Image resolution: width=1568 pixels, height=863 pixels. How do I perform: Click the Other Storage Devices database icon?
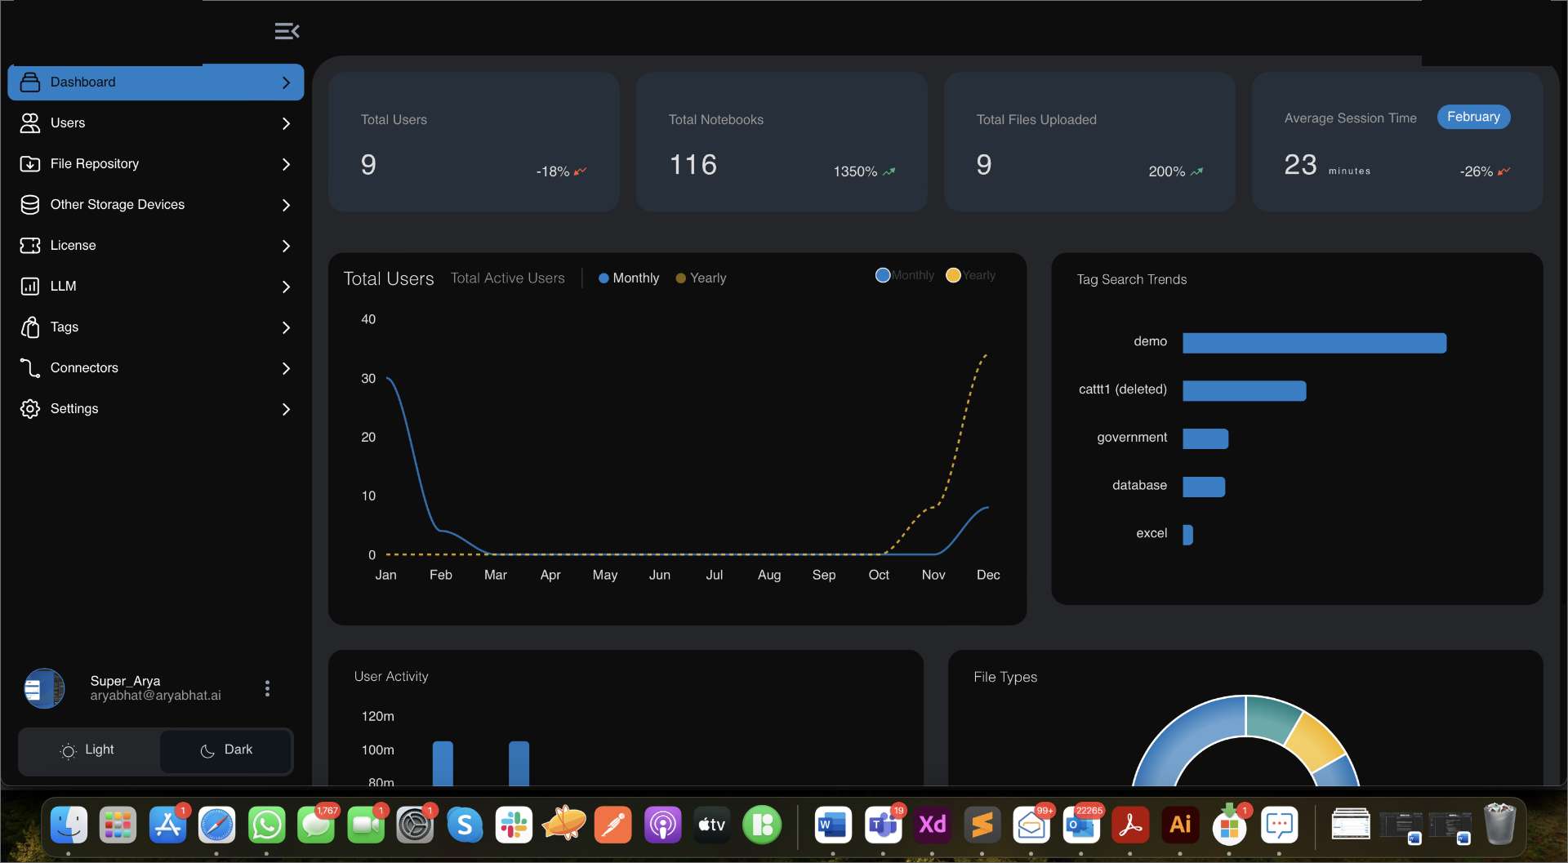pyautogui.click(x=30, y=204)
